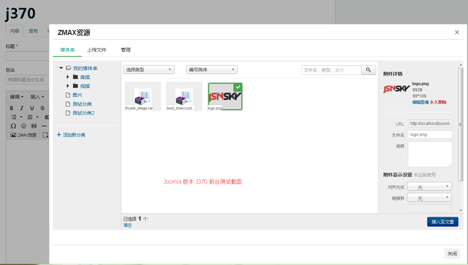Click the details panel scrollbar up arrow
The height and width of the screenshot is (265, 468).
coord(460,64)
